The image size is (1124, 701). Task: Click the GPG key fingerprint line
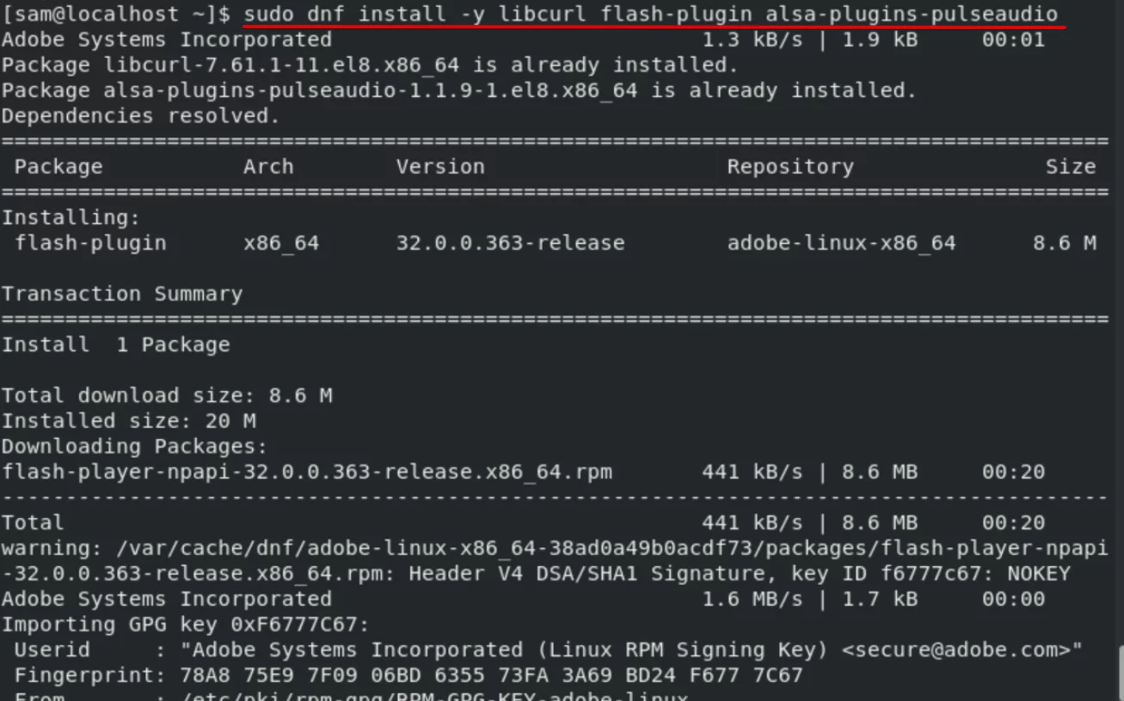coord(408,675)
